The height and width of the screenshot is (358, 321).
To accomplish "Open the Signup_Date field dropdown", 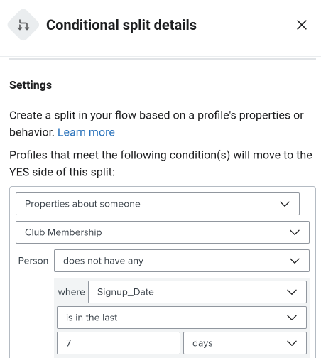I will click(x=197, y=292).
